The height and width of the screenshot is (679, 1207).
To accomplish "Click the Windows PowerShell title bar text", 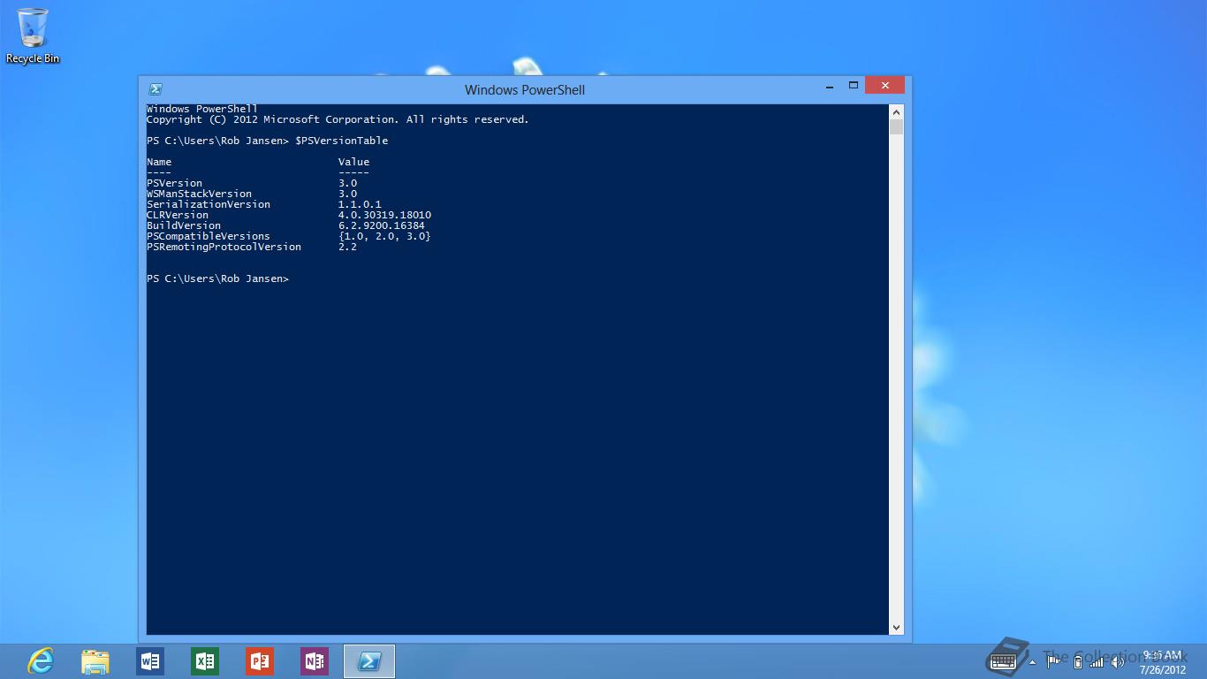I will click(x=525, y=89).
